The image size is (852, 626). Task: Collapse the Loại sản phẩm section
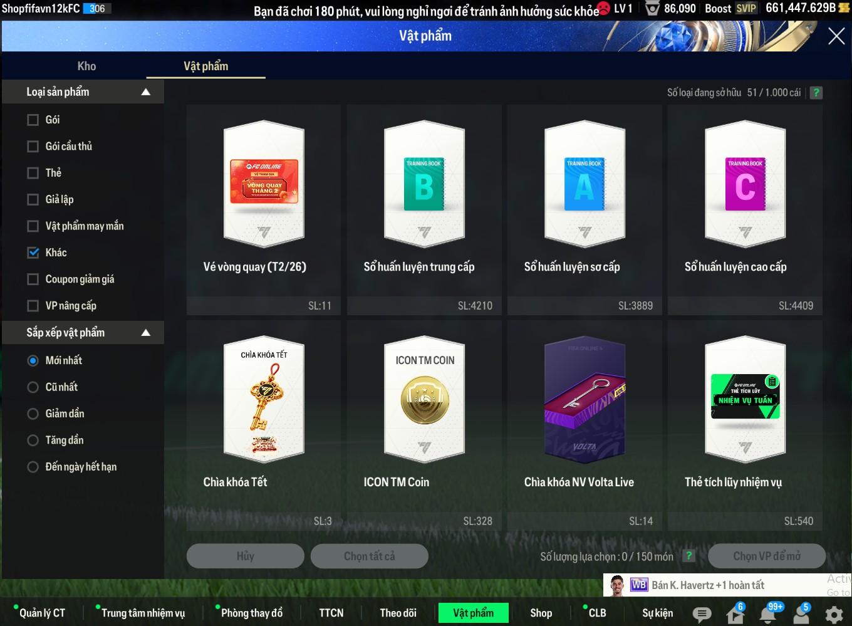pos(145,92)
